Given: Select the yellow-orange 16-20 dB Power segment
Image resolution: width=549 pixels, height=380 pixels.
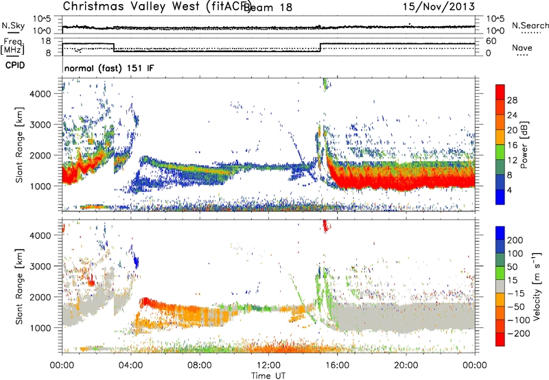Looking at the screenshot, I should coord(500,137).
